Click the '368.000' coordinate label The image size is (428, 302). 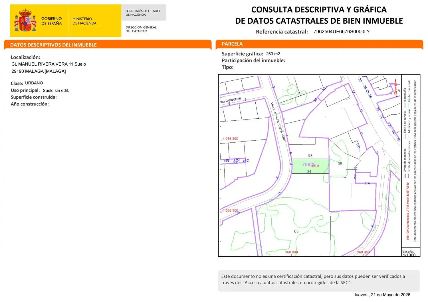point(292,252)
